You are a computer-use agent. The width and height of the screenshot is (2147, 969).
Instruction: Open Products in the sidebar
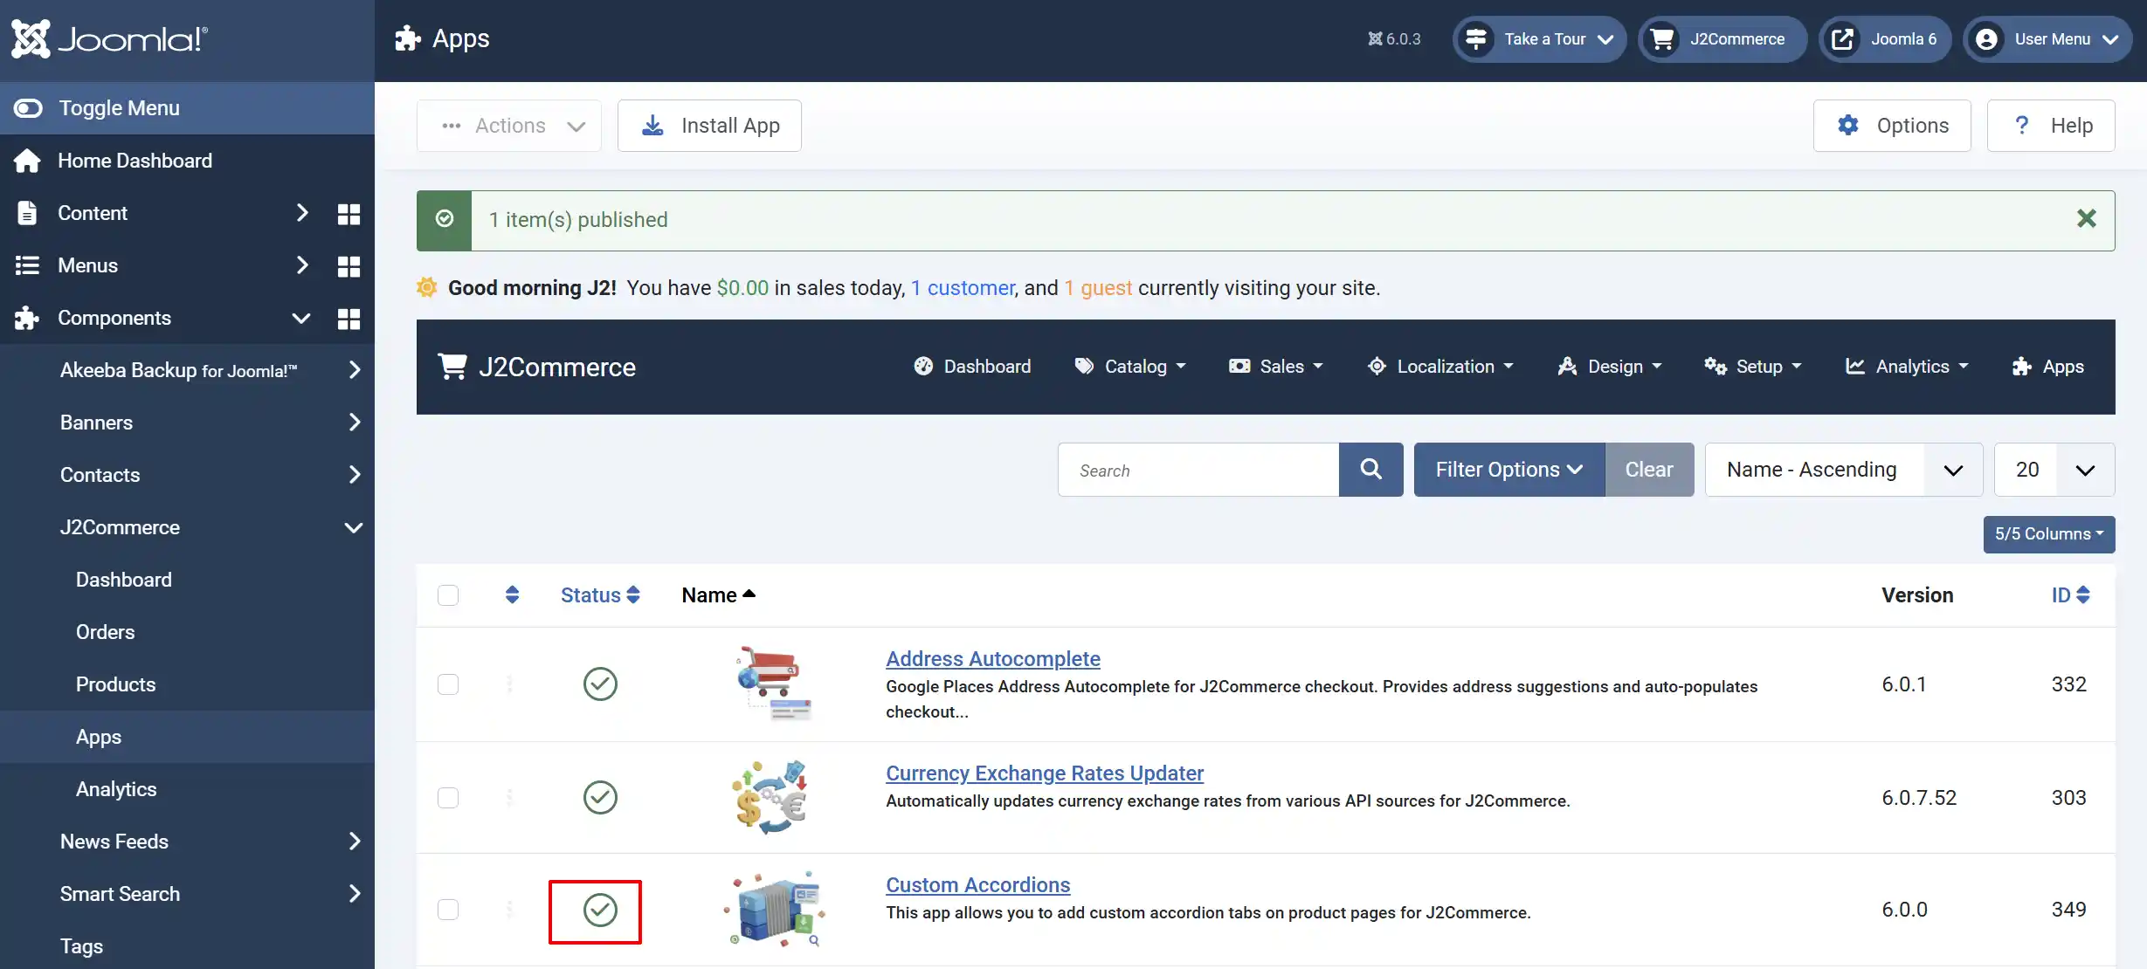[x=116, y=684]
